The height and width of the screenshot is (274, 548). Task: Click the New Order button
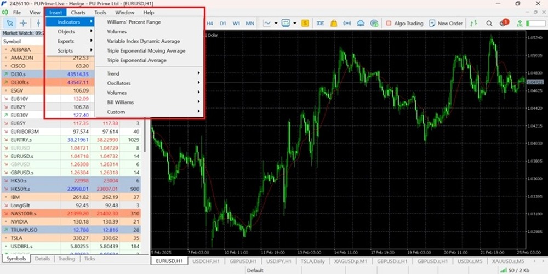tap(446, 24)
